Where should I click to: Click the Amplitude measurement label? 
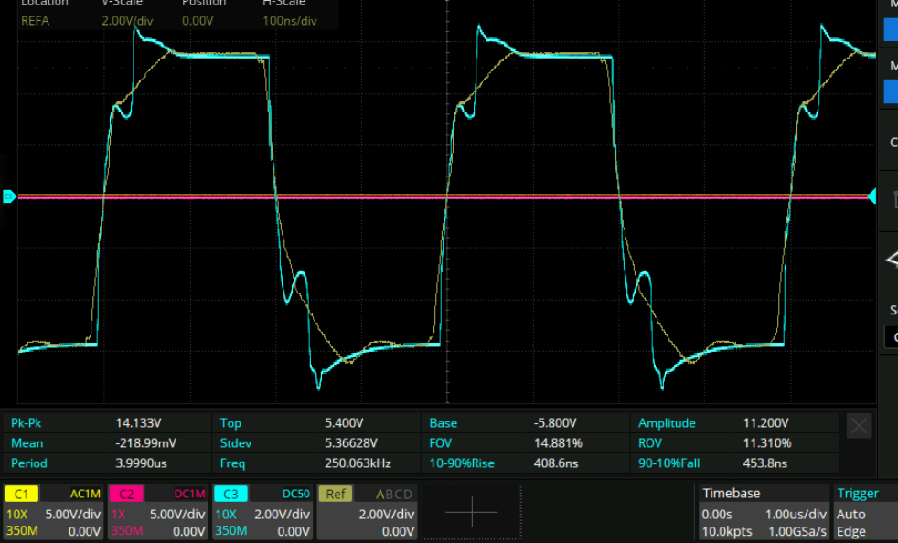click(x=667, y=423)
